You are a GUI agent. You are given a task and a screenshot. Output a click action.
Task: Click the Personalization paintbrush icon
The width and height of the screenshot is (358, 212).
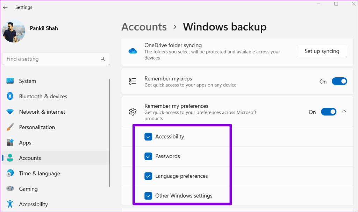pyautogui.click(x=10, y=127)
